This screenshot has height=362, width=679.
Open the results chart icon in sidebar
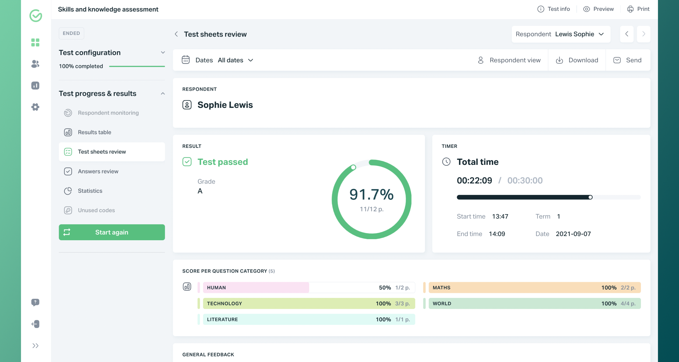click(x=35, y=85)
